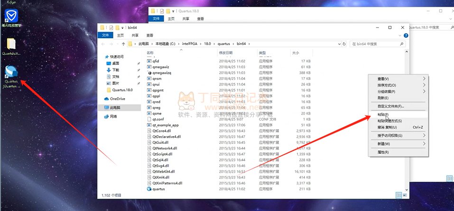Sort by the 修改日期 column header

[224, 53]
